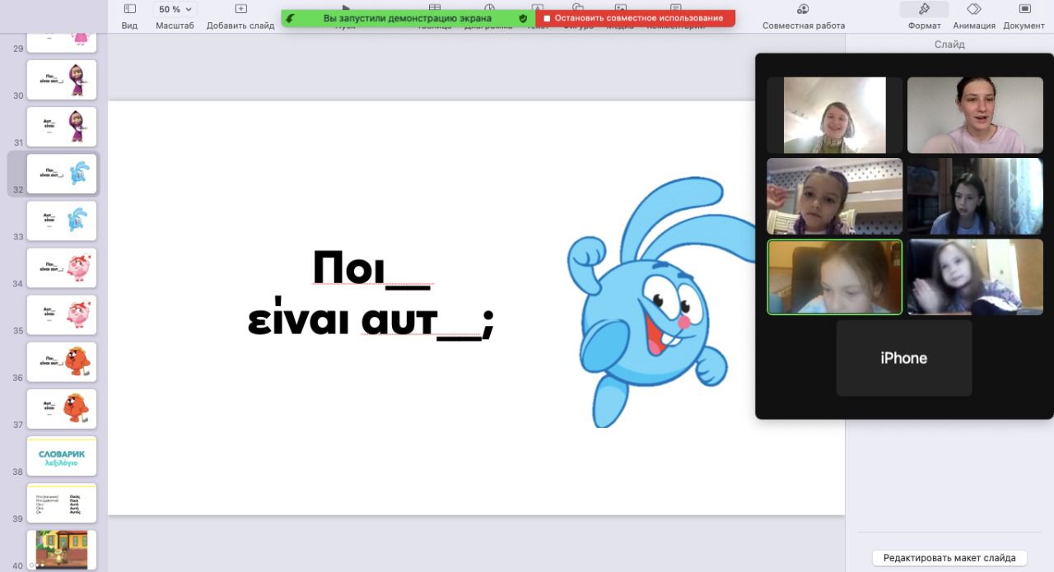Image resolution: width=1054 pixels, height=572 pixels.
Task: Click the iPhone participant tile
Action: [904, 358]
